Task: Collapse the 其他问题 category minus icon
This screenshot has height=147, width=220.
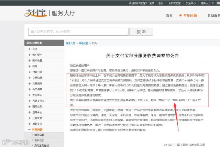Action: click(x=30, y=129)
